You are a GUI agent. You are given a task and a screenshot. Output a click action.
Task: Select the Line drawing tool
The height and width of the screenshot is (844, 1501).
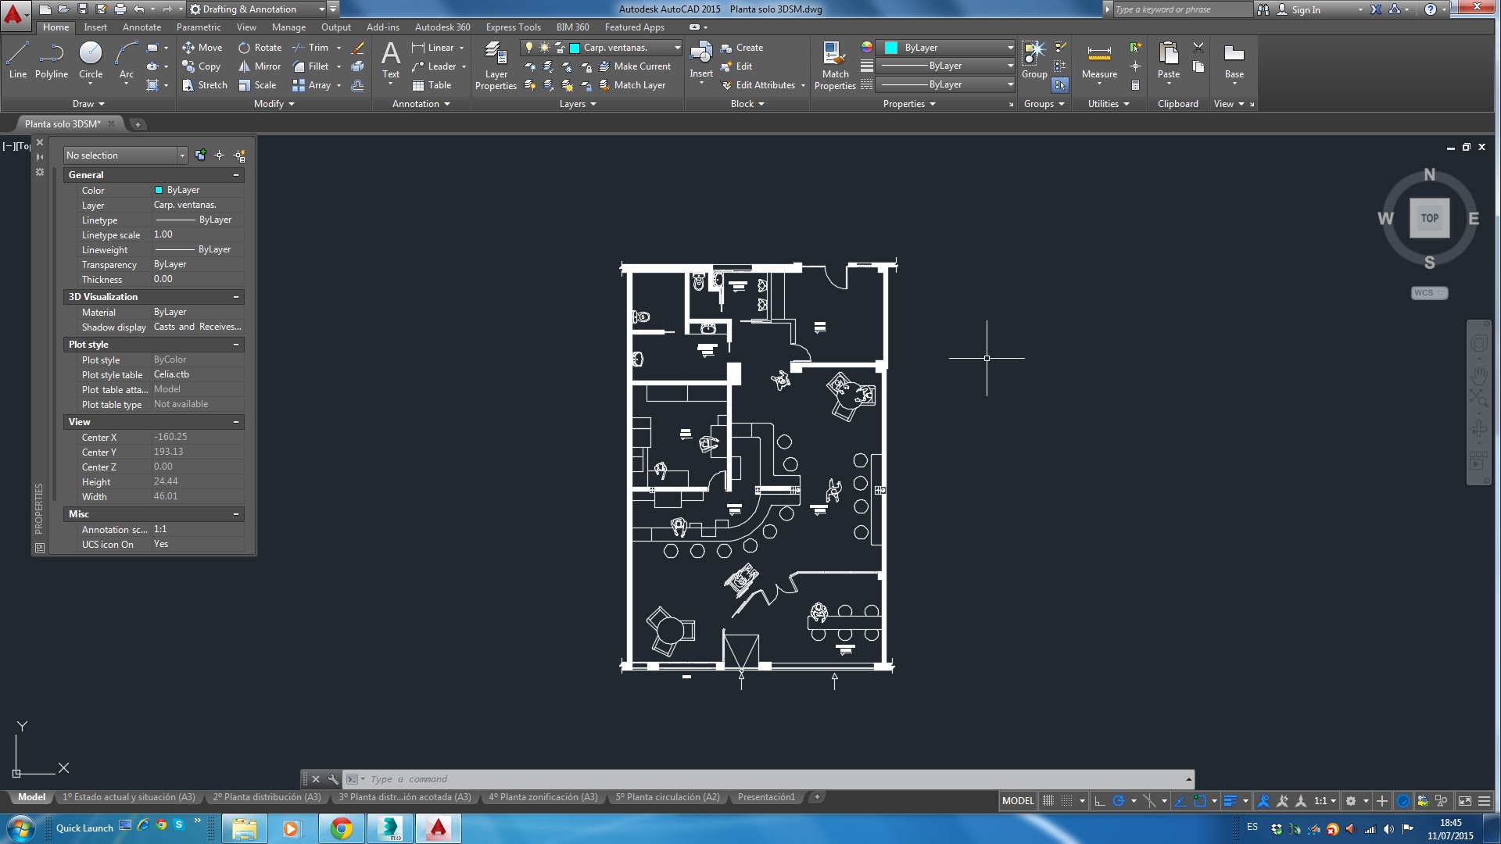tap(17, 60)
